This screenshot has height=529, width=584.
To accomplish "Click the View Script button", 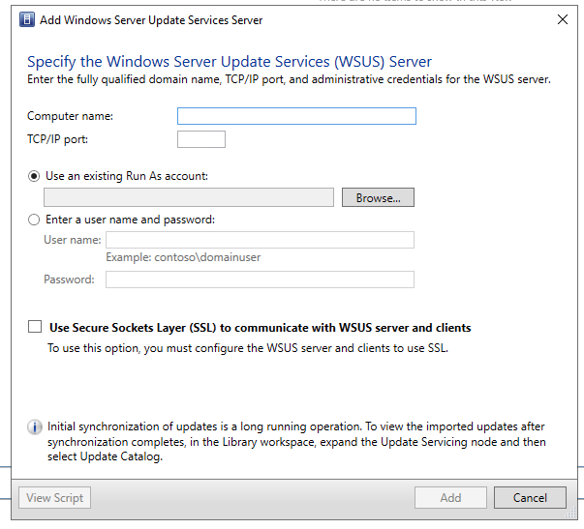I will (x=55, y=497).
